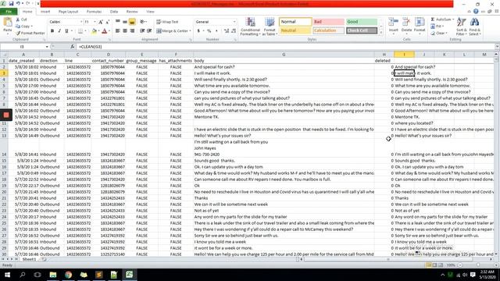Open font color dropdown arrow
Viewport: 500px width, 281px height.
(x=109, y=31)
